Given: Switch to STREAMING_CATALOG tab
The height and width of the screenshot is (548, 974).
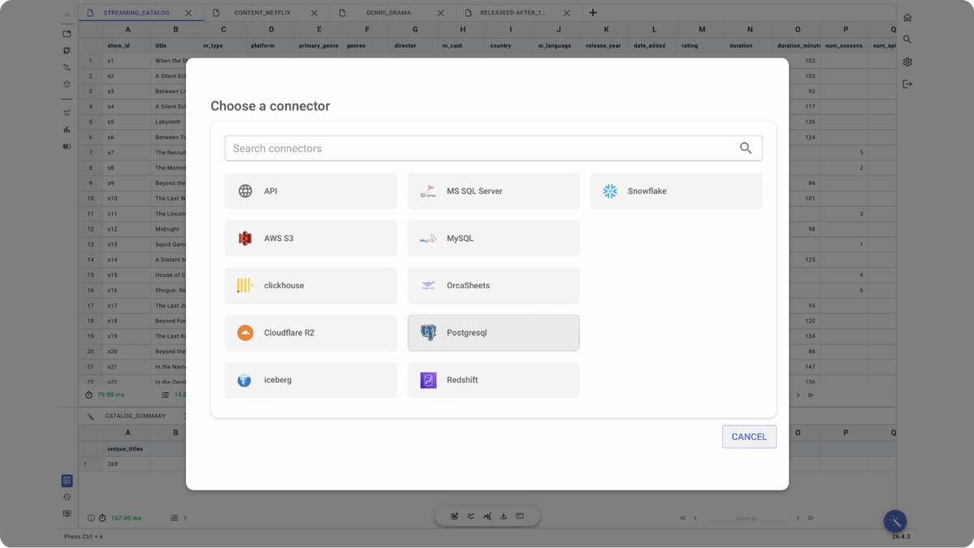Looking at the screenshot, I should [136, 12].
